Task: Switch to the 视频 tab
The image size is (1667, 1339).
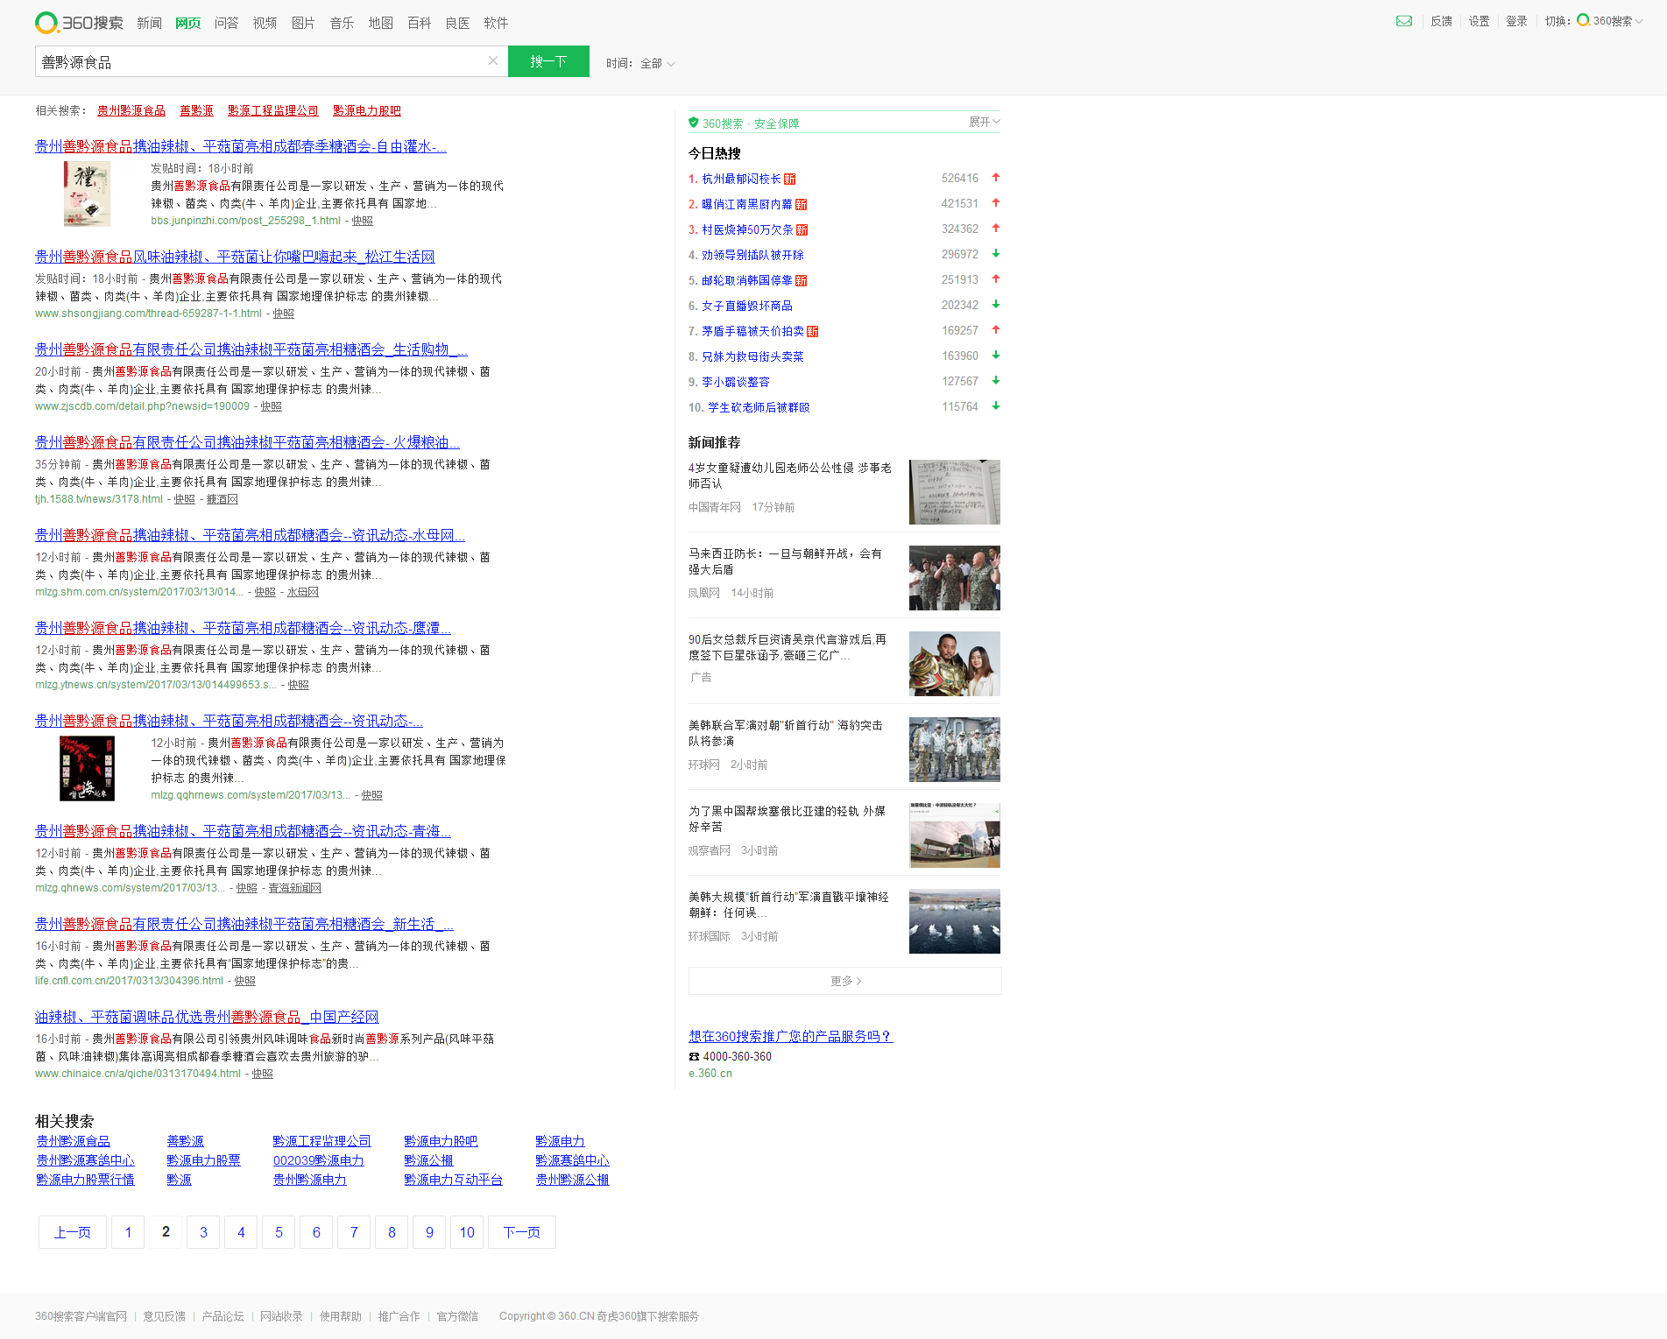Action: pos(265,23)
